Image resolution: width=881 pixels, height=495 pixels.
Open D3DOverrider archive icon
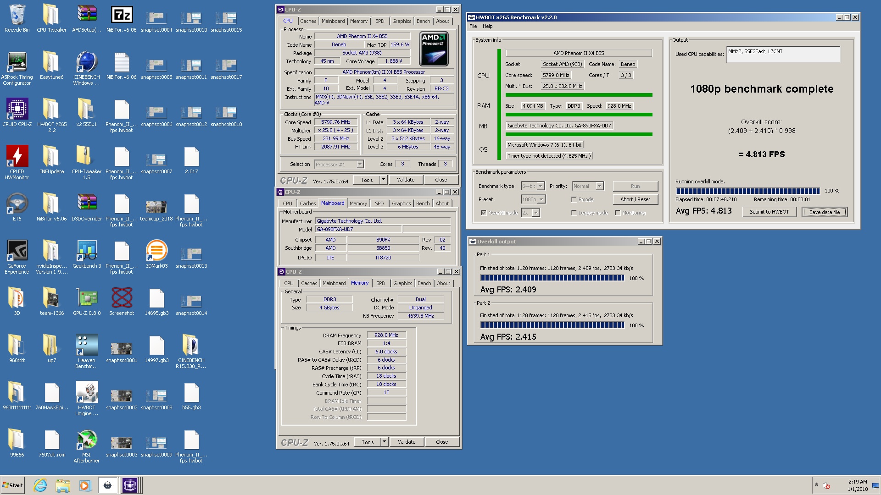(x=87, y=207)
